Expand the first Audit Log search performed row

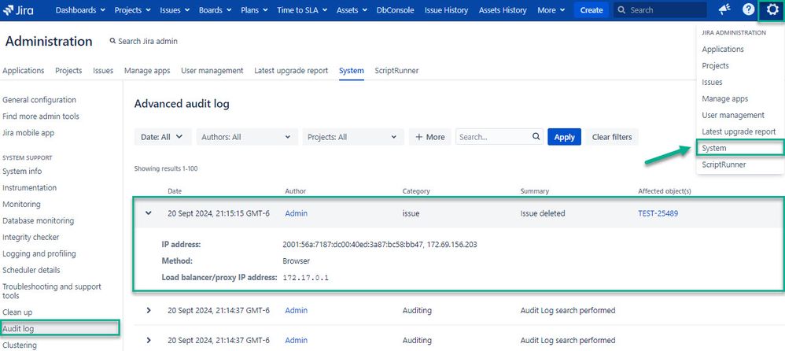point(148,310)
